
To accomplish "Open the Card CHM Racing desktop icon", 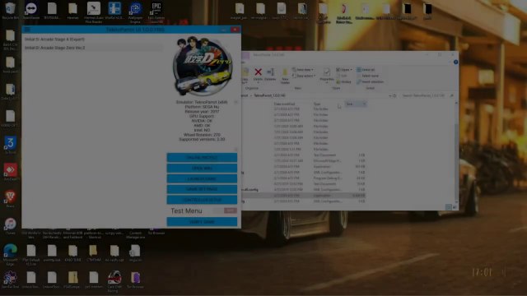I will click(x=114, y=281).
